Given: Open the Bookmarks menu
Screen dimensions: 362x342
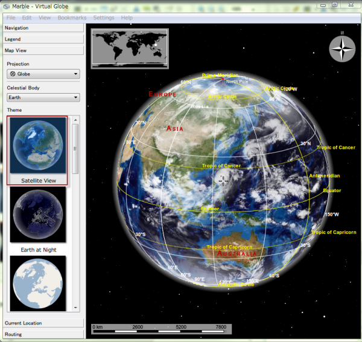Looking at the screenshot, I should click(x=72, y=18).
